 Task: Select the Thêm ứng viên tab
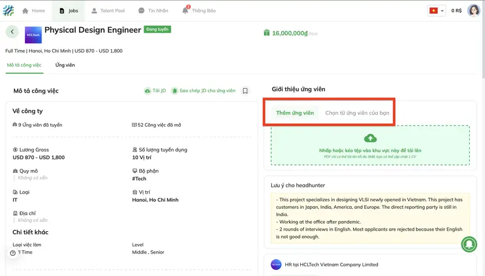tap(295, 113)
